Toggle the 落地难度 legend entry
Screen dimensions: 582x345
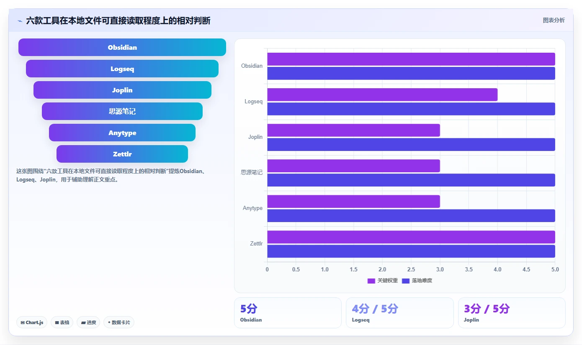pos(417,281)
